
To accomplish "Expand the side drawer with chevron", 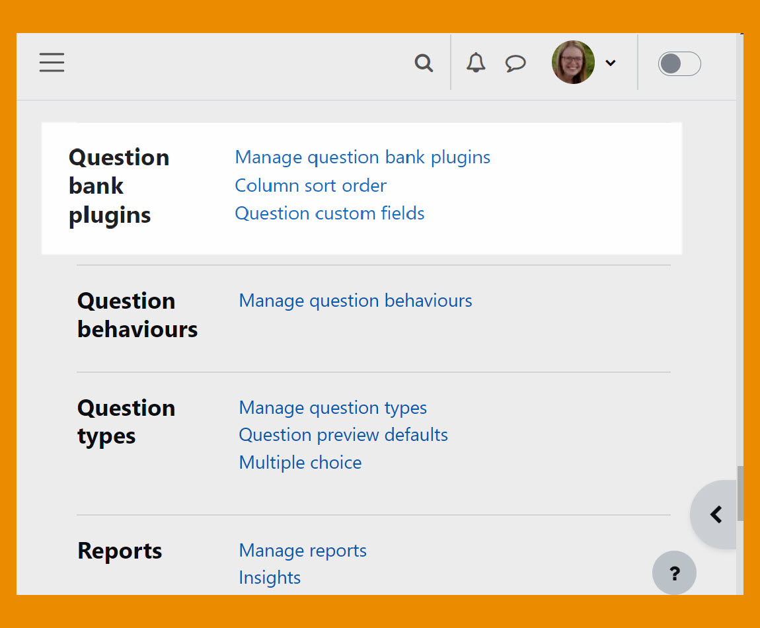I will tap(716, 515).
